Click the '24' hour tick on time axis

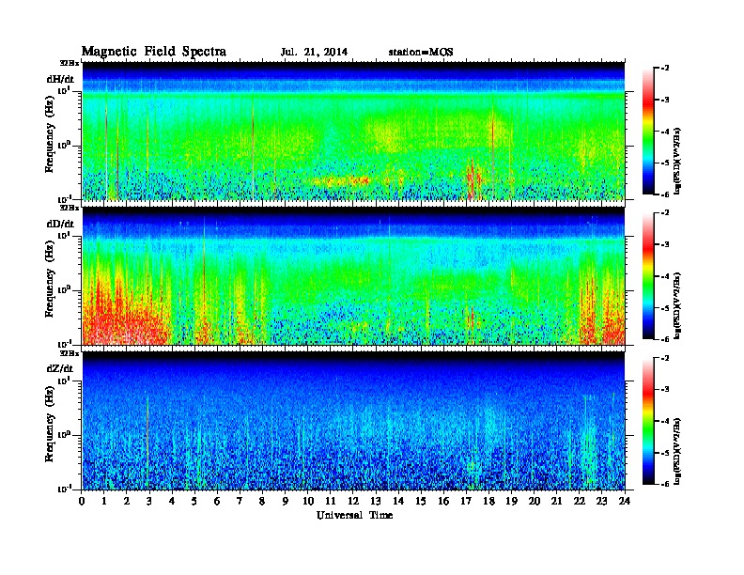625,502
